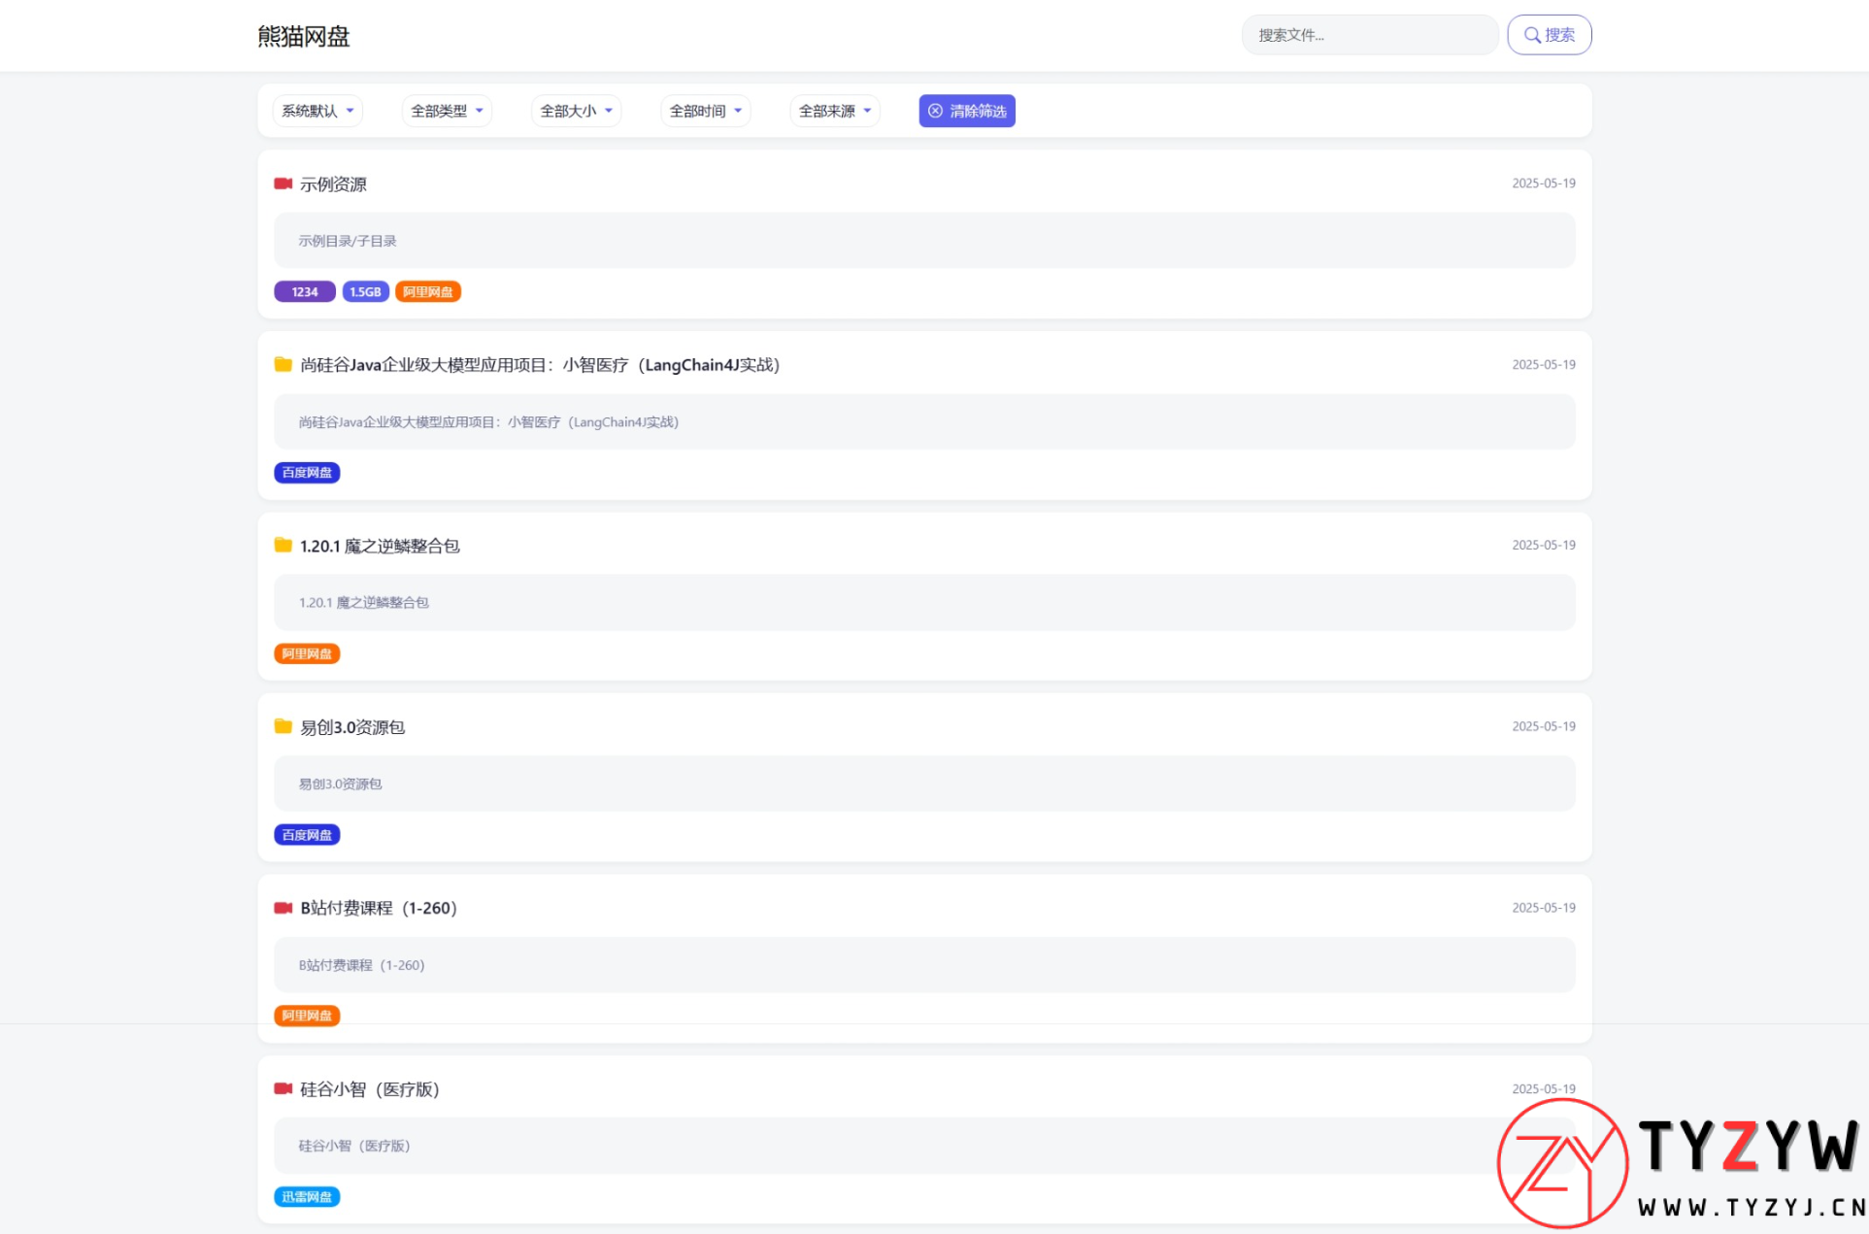Image resolution: width=1869 pixels, height=1234 pixels.
Task: Focus the 搜索文件 search input
Action: [x=1369, y=35]
